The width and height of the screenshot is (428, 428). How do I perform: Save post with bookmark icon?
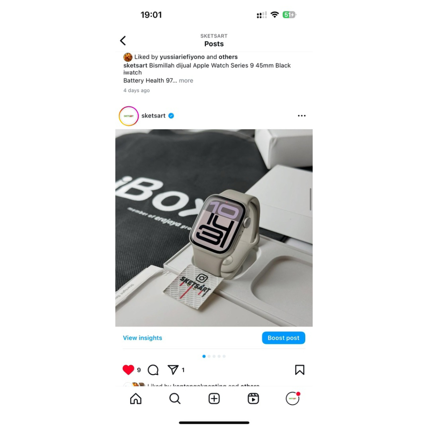point(299,370)
